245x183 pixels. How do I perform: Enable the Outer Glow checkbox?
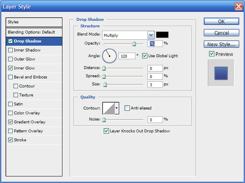click(10, 59)
